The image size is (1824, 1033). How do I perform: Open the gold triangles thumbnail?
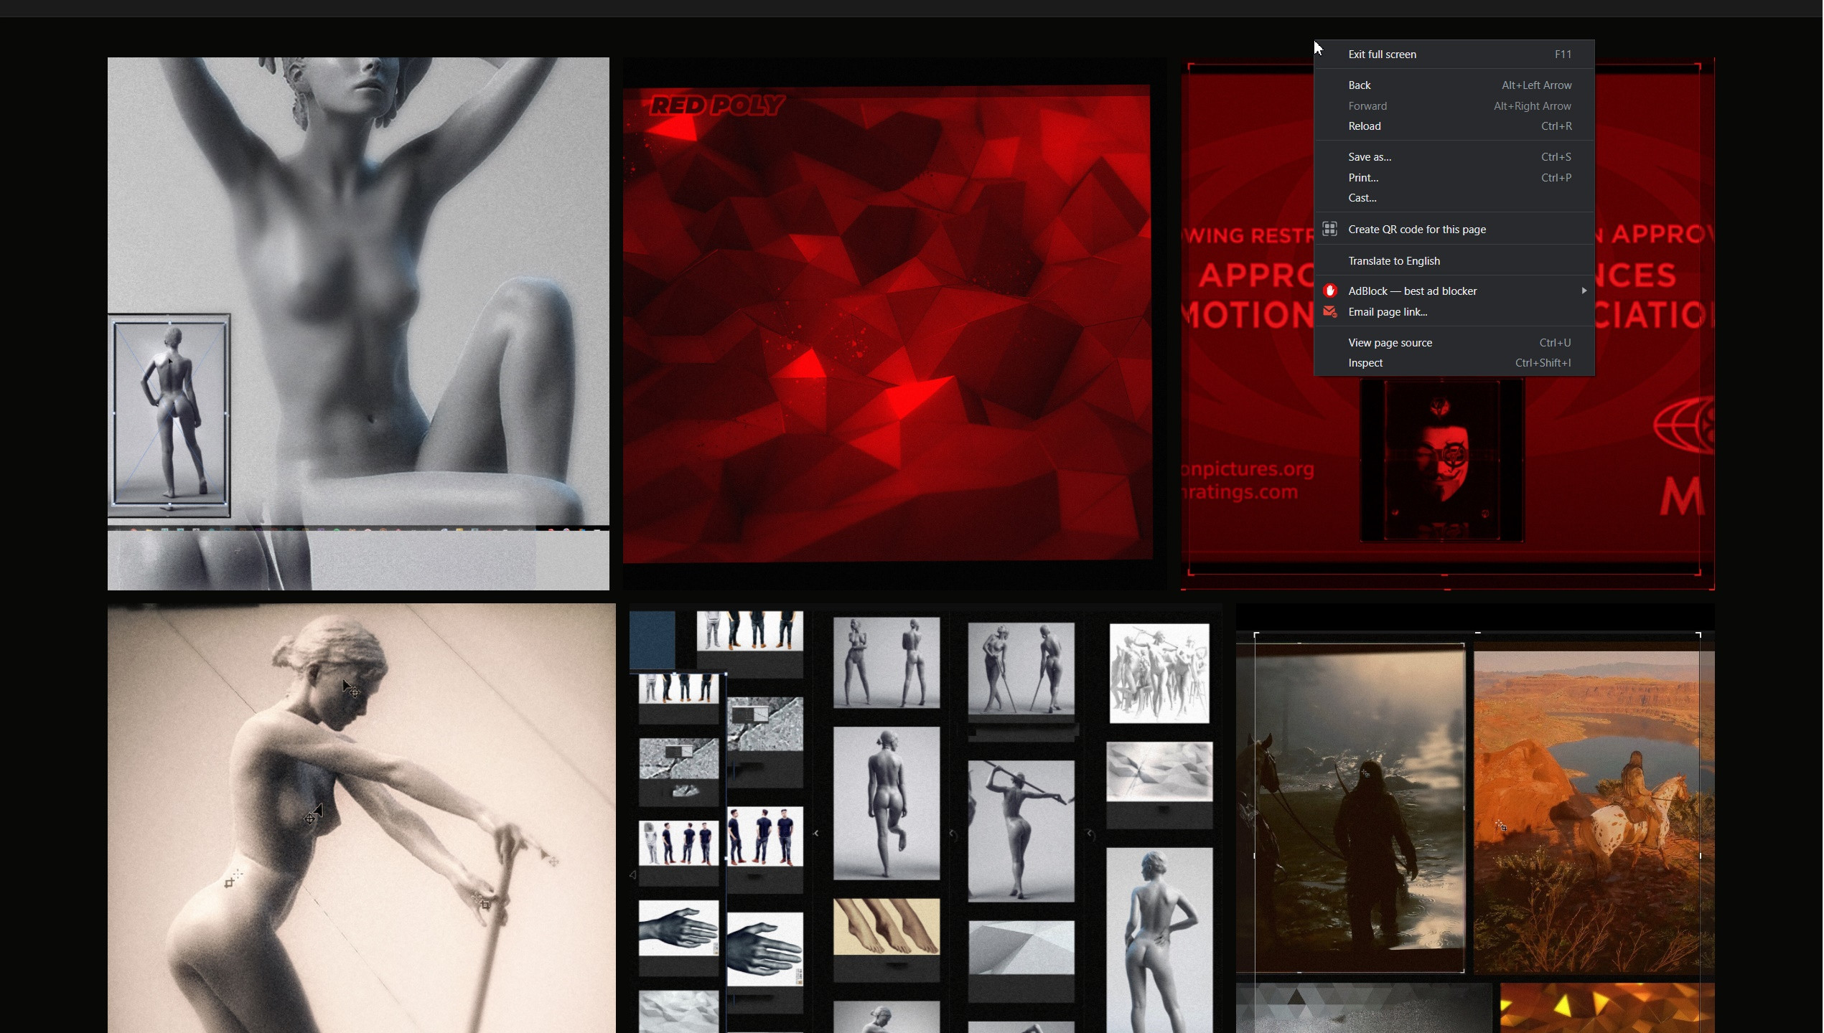point(1606,1009)
